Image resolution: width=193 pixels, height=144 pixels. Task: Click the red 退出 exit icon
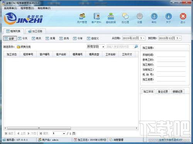[183, 18]
